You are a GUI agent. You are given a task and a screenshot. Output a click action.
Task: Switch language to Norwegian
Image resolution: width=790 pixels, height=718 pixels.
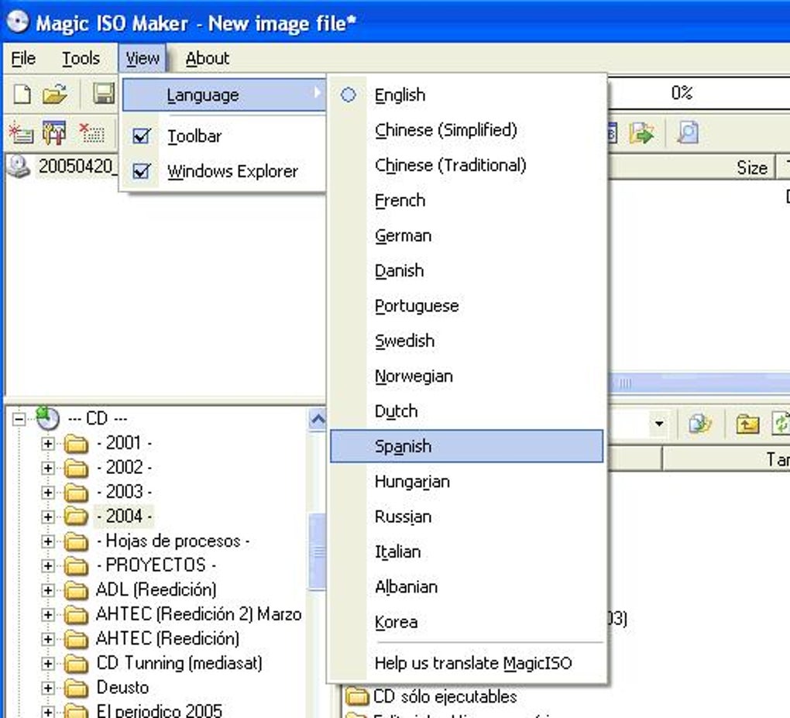click(466, 376)
